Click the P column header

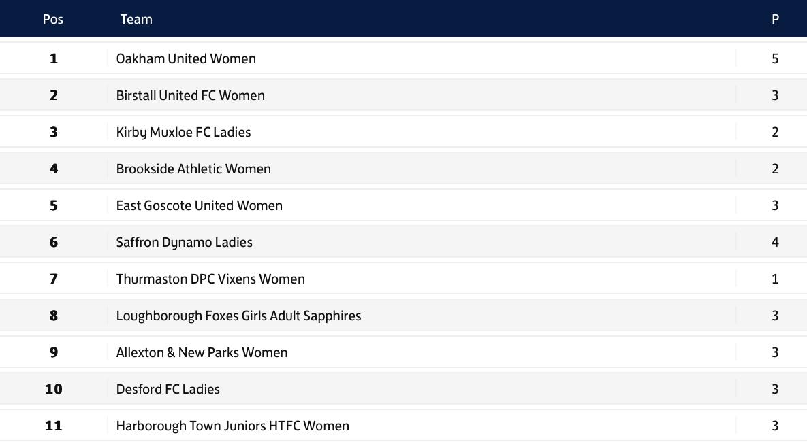click(x=775, y=19)
